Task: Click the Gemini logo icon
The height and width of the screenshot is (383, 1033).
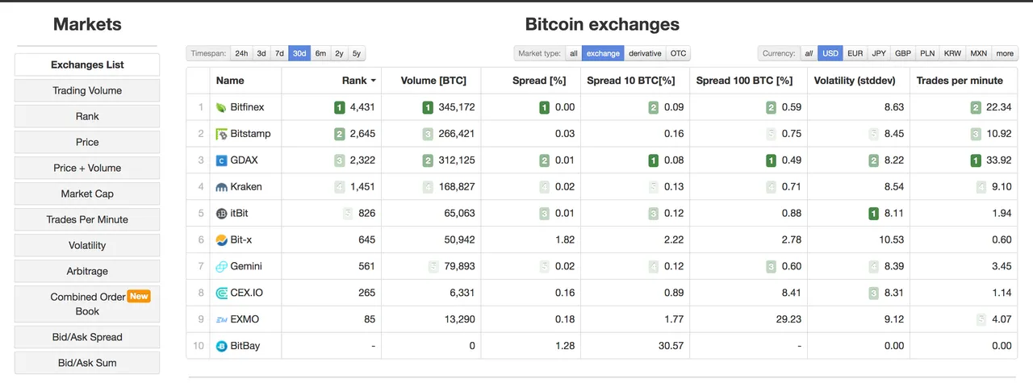Action: point(222,267)
